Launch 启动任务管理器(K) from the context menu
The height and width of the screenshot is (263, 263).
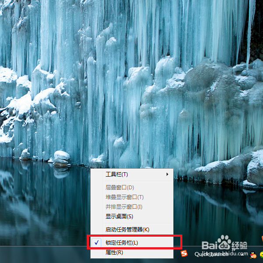pyautogui.click(x=131, y=229)
